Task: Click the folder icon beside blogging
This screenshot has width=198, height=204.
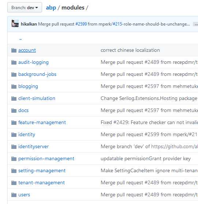Action: (x=14, y=86)
